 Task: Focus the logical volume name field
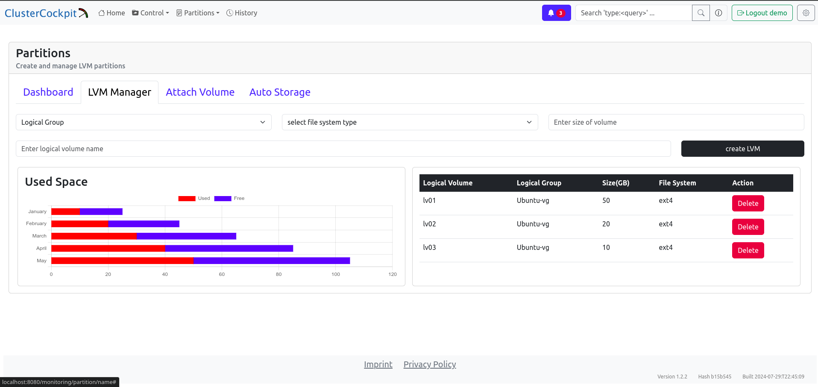pos(343,149)
